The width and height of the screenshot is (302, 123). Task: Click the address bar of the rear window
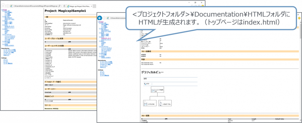(35, 6)
